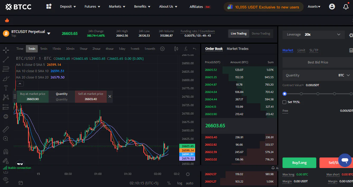Select the 1hour timeframe
This screenshot has height=187, width=353.
click(83, 49)
